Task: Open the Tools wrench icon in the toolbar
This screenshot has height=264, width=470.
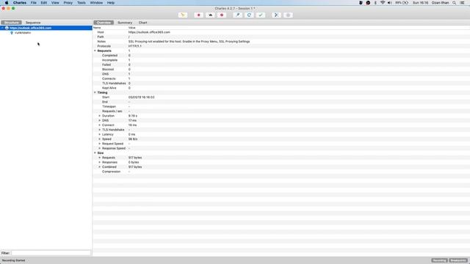Action: [276, 15]
